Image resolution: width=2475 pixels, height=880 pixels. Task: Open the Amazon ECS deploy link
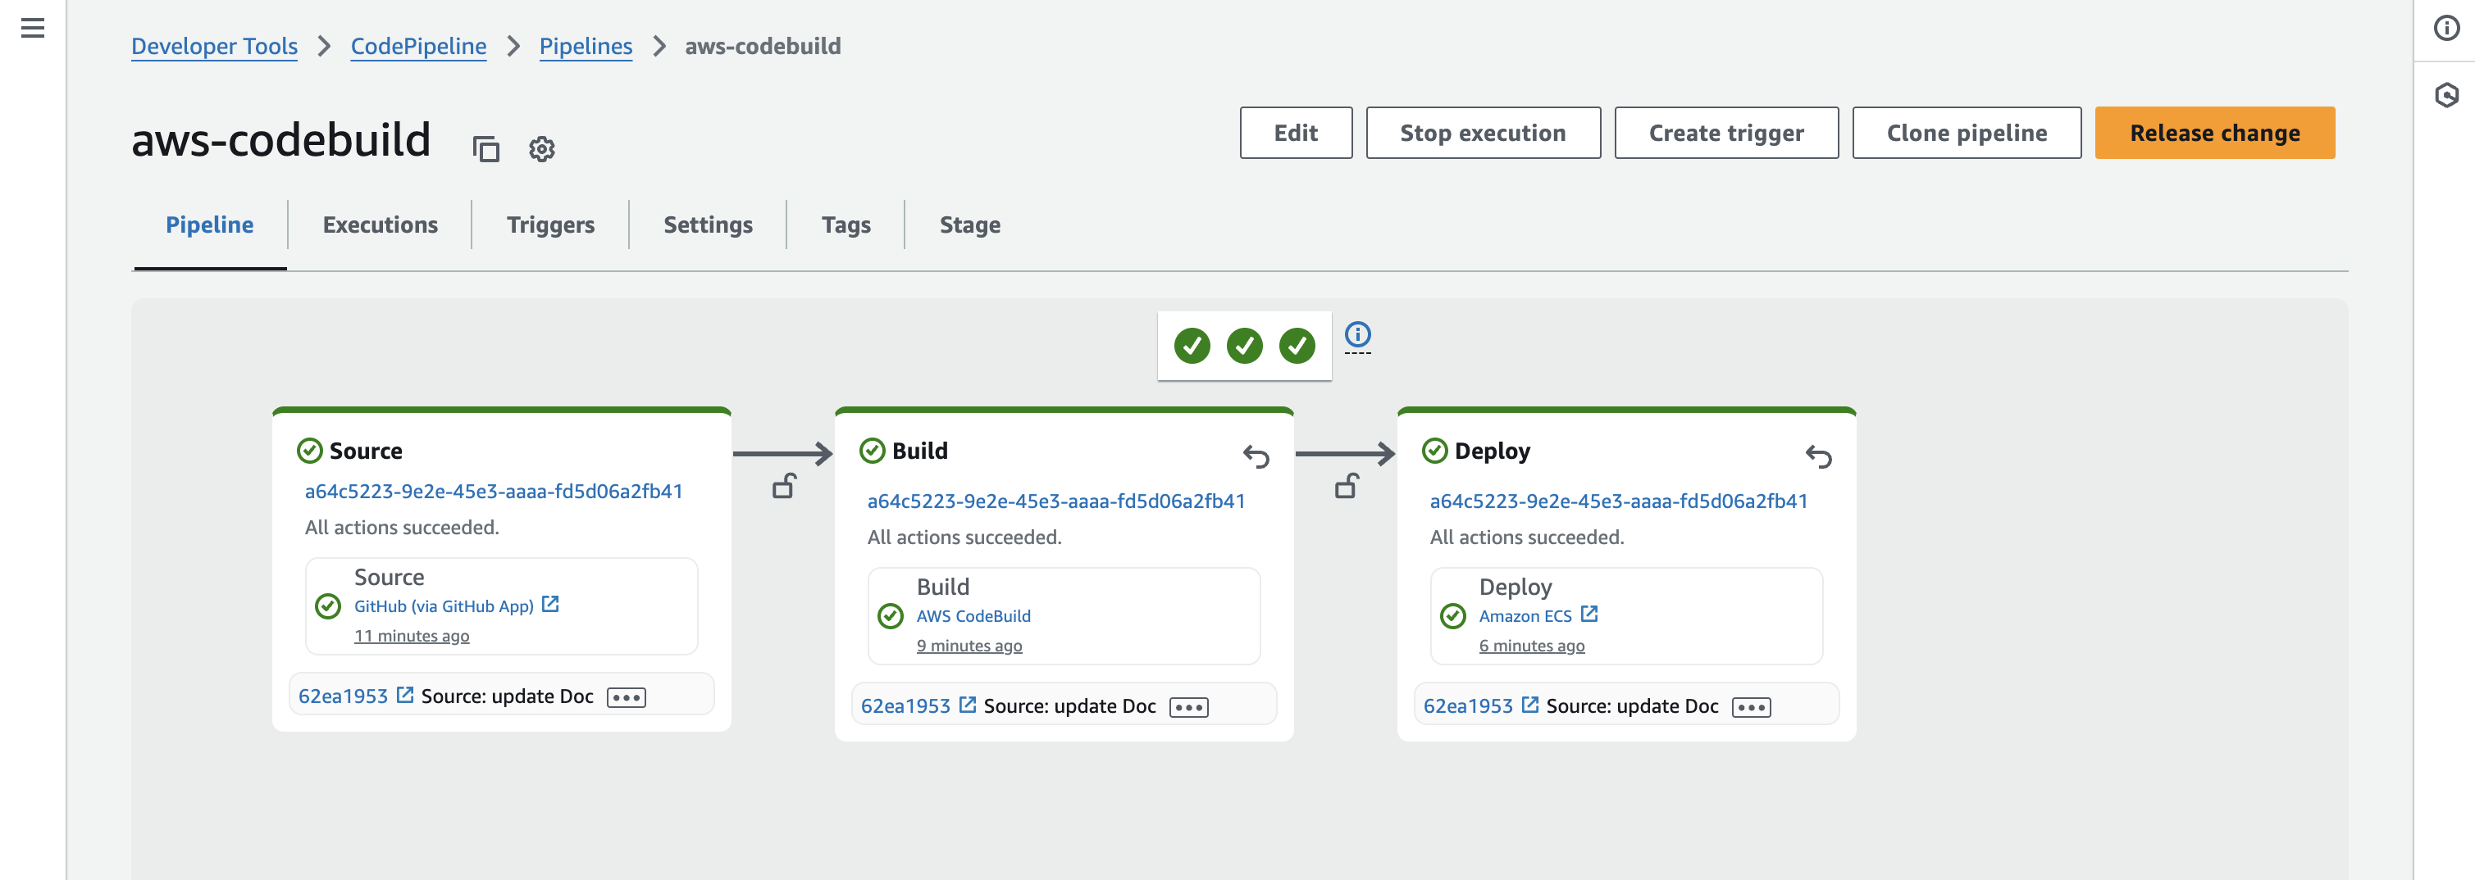click(1525, 616)
